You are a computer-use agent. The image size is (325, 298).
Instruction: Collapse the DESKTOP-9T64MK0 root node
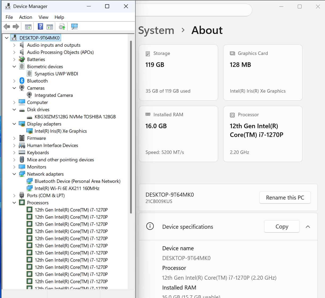click(7, 38)
